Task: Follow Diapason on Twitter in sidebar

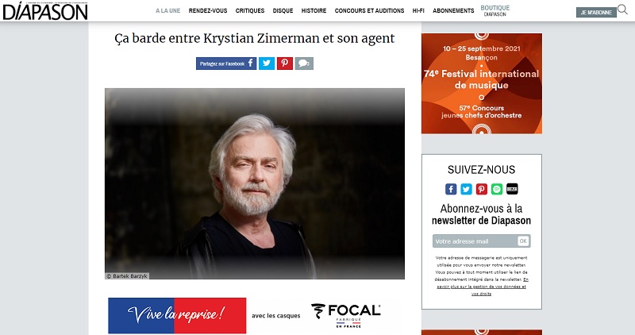Action: point(466,189)
